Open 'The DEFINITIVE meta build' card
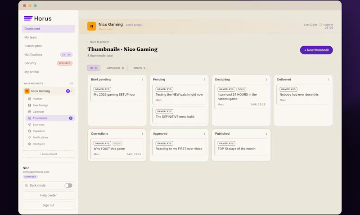 [179, 115]
